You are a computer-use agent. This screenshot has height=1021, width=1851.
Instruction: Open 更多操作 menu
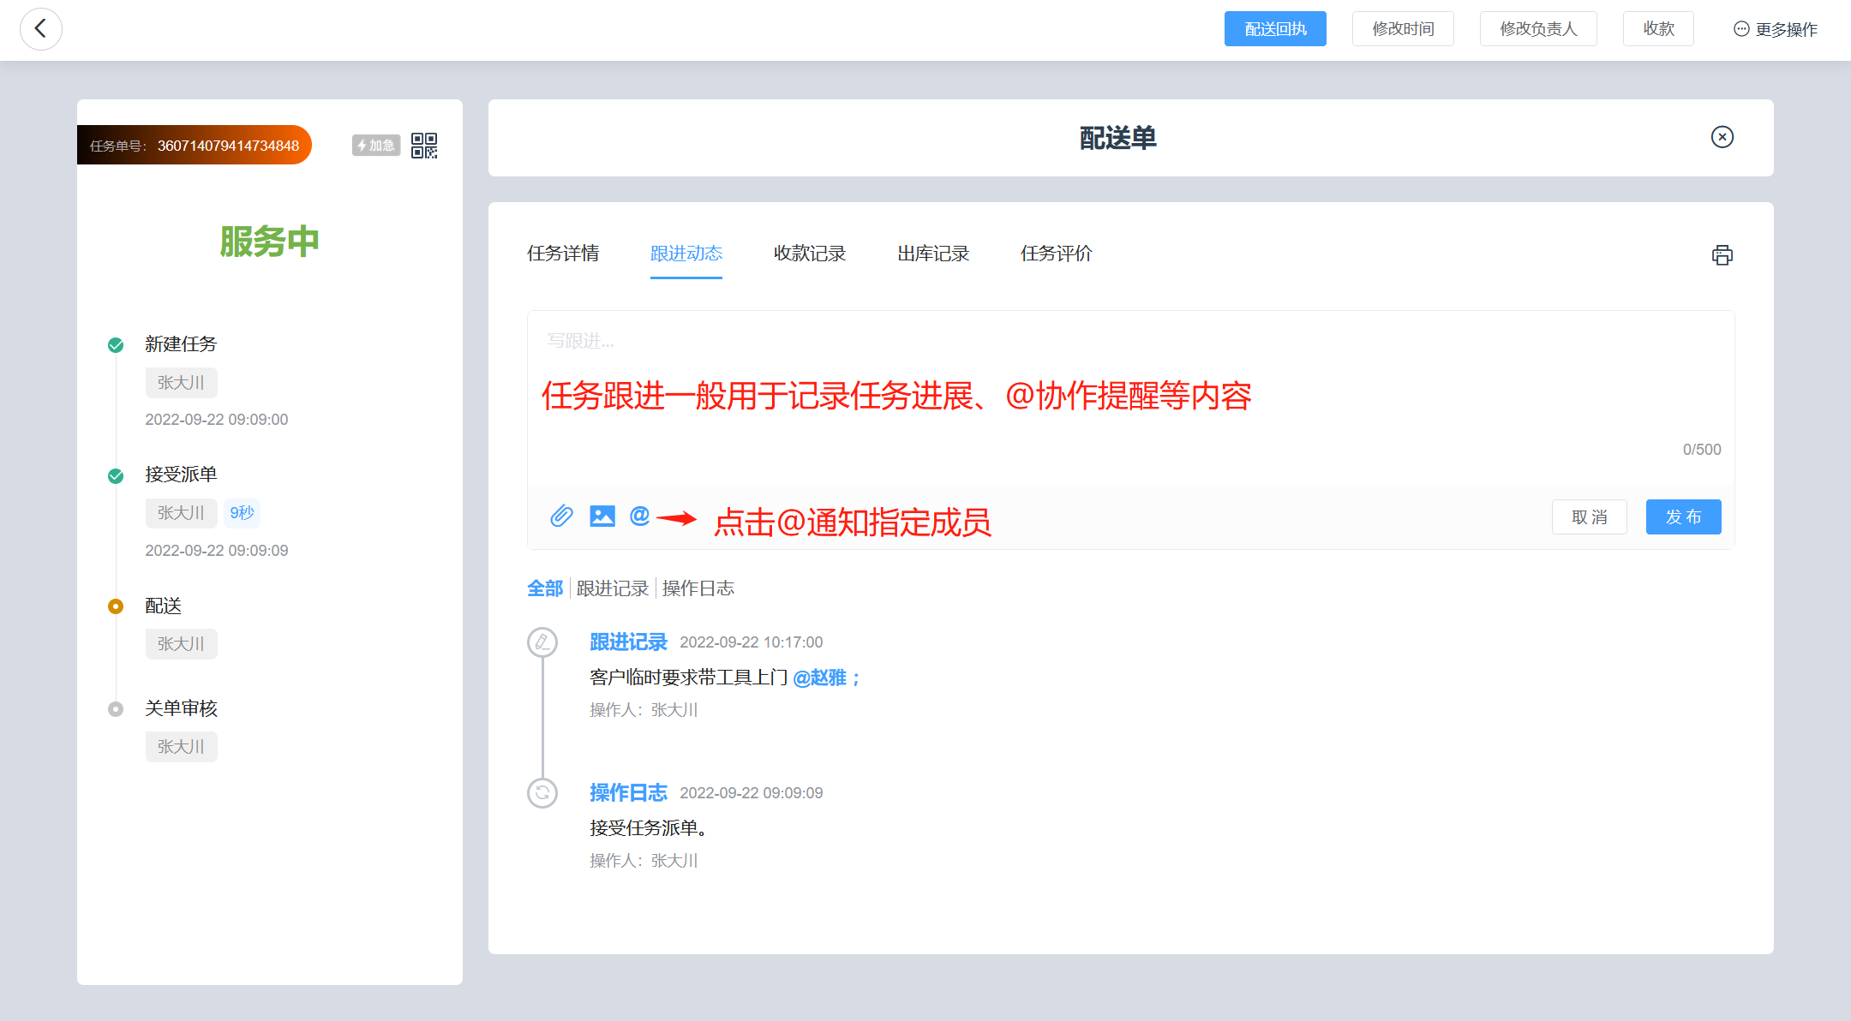(x=1775, y=29)
